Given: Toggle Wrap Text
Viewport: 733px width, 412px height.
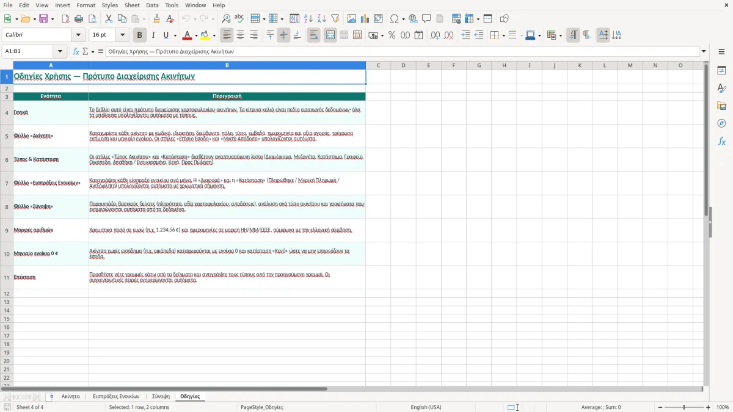Looking at the screenshot, I should tap(314, 35).
